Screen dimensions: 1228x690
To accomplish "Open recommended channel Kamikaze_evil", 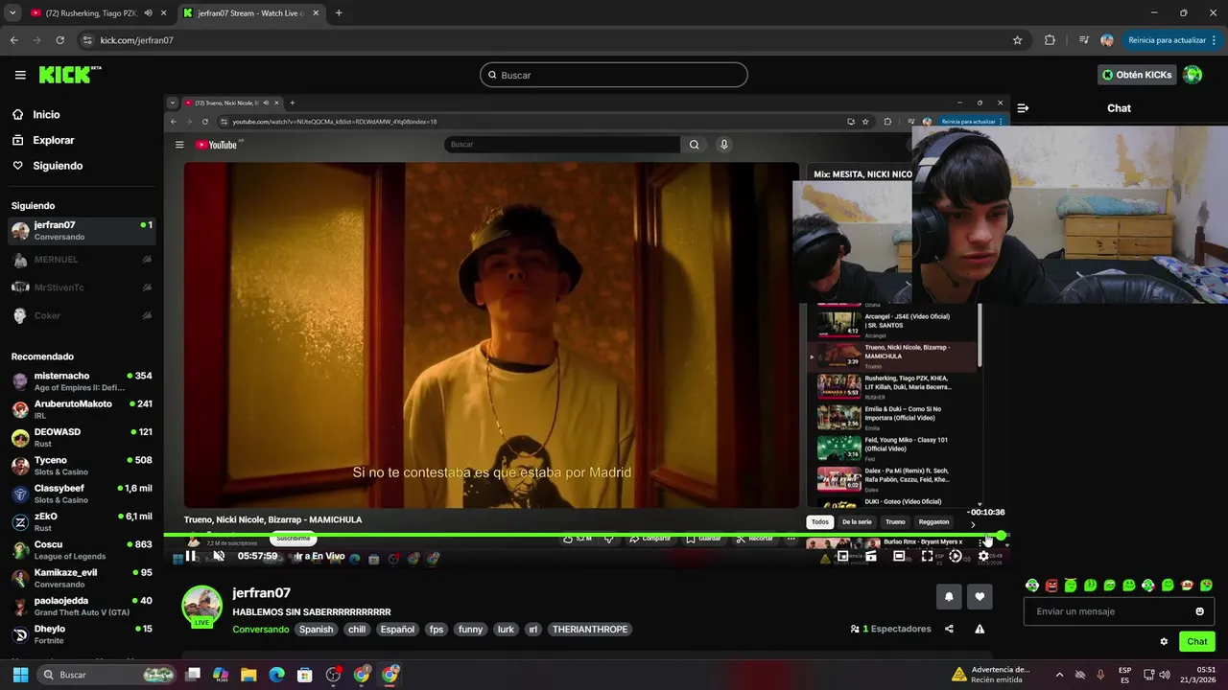I will click(x=82, y=578).
